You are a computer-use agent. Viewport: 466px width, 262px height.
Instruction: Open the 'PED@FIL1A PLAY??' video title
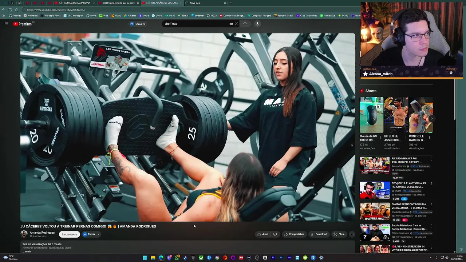tap(408, 185)
